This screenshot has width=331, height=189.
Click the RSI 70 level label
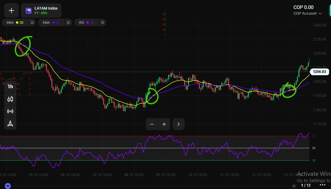tap(314, 136)
